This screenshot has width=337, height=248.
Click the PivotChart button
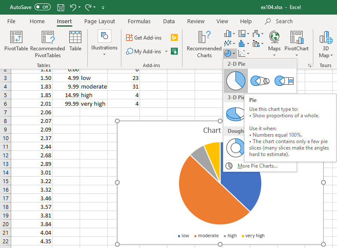tap(297, 43)
